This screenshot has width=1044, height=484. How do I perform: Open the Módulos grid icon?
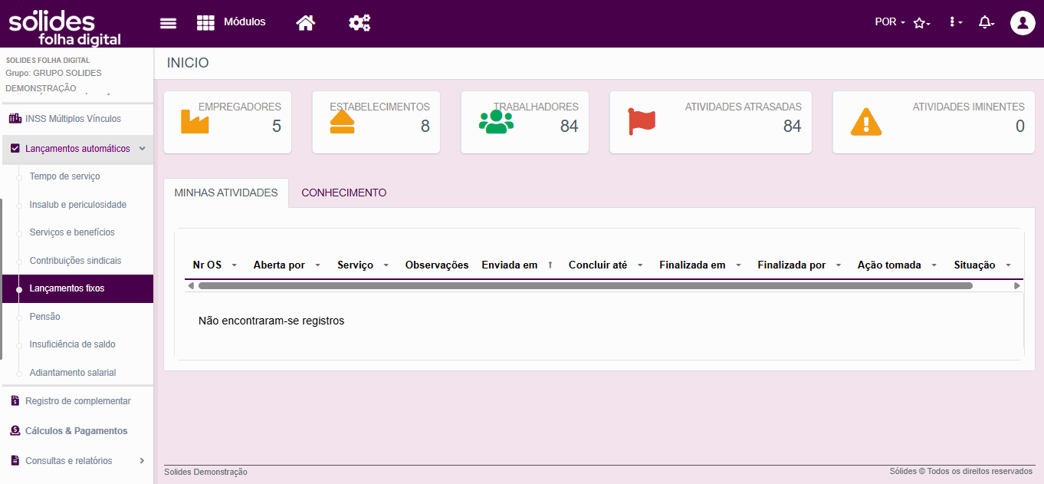pyautogui.click(x=205, y=22)
